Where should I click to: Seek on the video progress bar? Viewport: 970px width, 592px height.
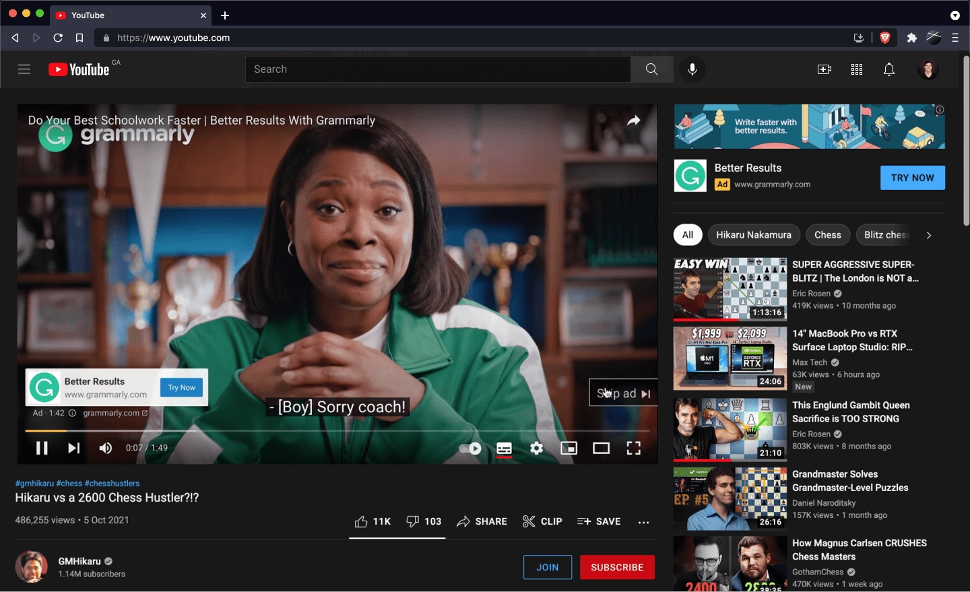tap(337, 430)
